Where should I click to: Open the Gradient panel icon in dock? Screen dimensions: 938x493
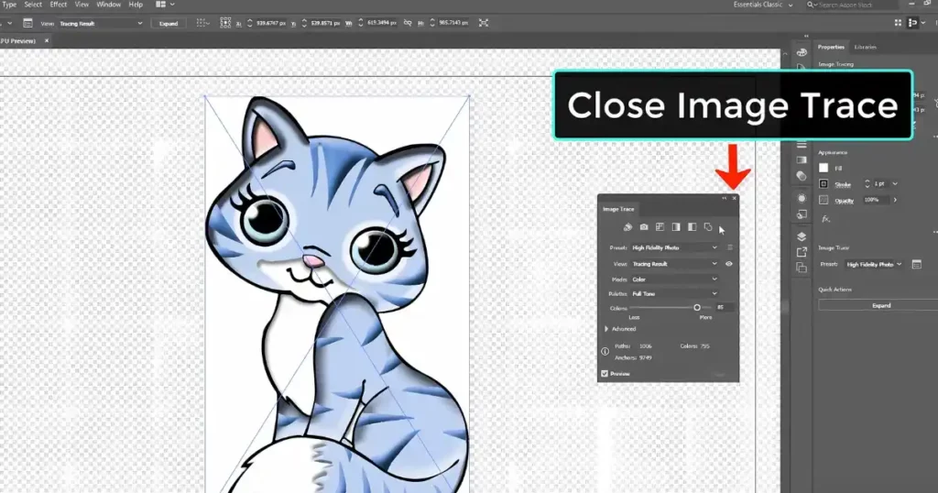(x=802, y=159)
